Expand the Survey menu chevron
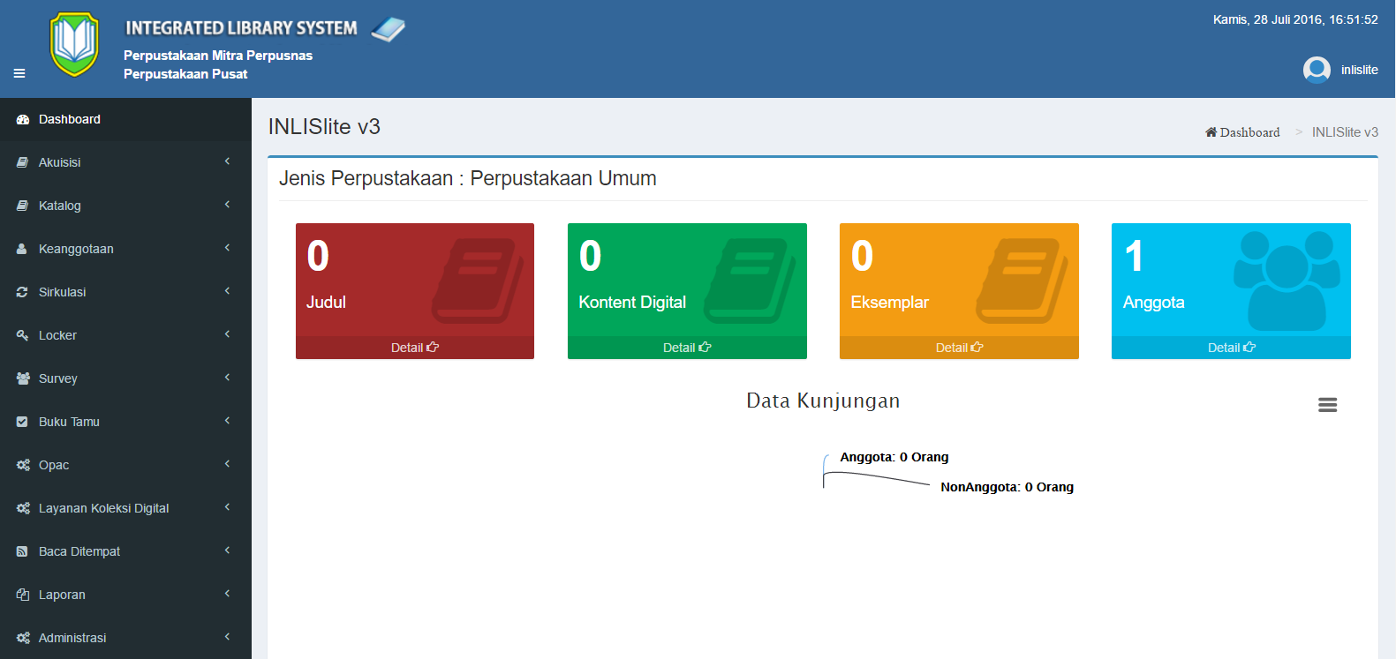 click(x=227, y=378)
